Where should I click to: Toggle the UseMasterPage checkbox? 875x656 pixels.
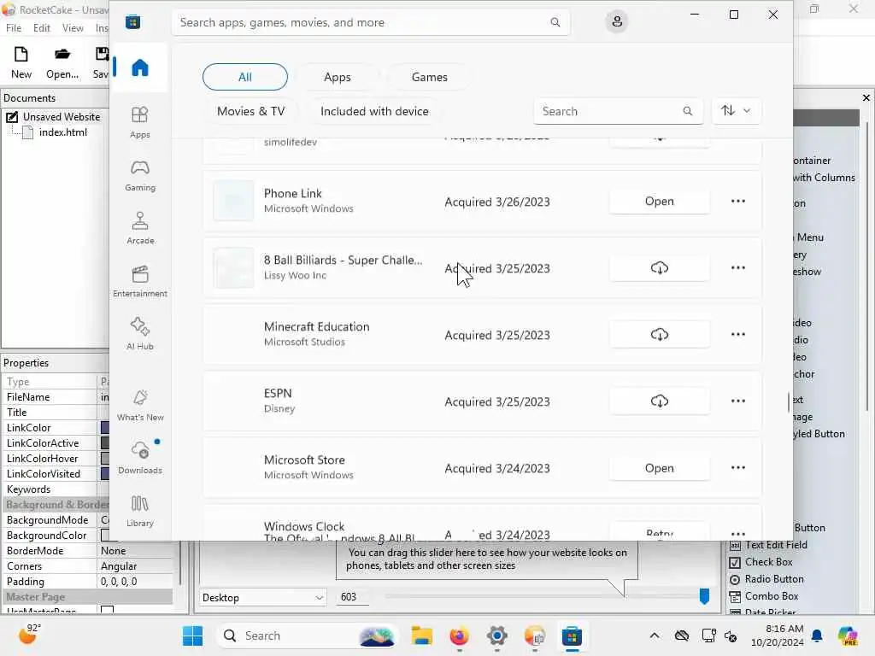tap(107, 610)
